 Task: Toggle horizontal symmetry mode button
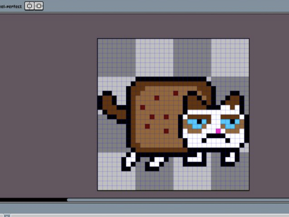click(x=29, y=6)
